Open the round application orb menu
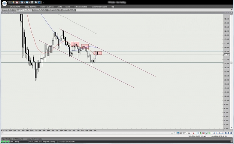 4,3
